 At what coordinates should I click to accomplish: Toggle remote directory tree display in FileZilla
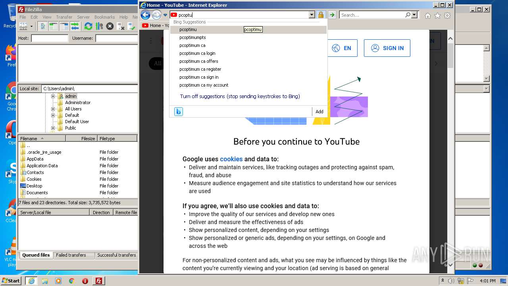point(64,26)
